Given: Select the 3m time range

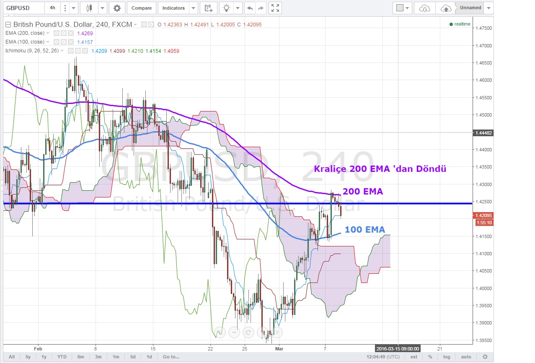Looking at the screenshot, I should pos(98,357).
